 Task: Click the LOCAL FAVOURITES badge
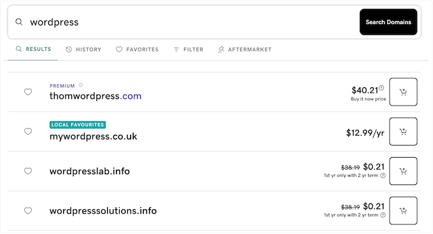(x=78, y=125)
